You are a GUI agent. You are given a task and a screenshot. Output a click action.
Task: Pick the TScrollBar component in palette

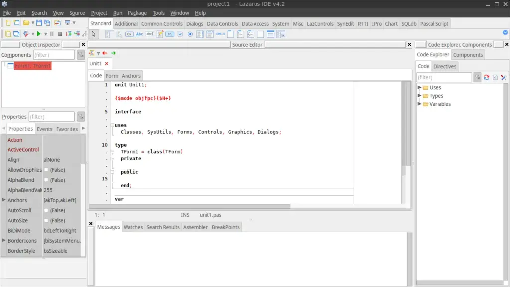point(220,34)
